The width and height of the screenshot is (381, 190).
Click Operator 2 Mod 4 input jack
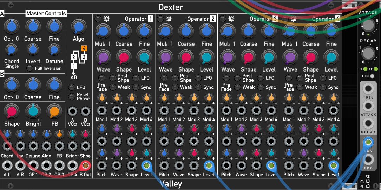[209, 111]
